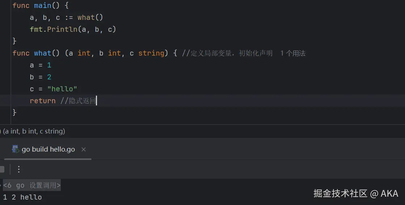Click the 1 个用法 usages hint
Image resolution: width=405 pixels, height=205 pixels.
(293, 53)
